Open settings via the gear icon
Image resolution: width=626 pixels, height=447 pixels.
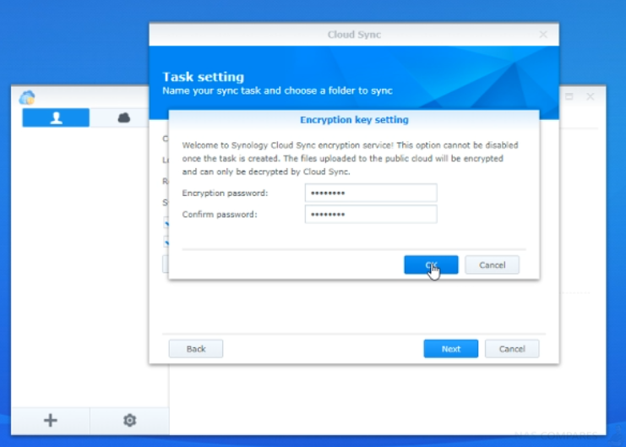(x=129, y=420)
